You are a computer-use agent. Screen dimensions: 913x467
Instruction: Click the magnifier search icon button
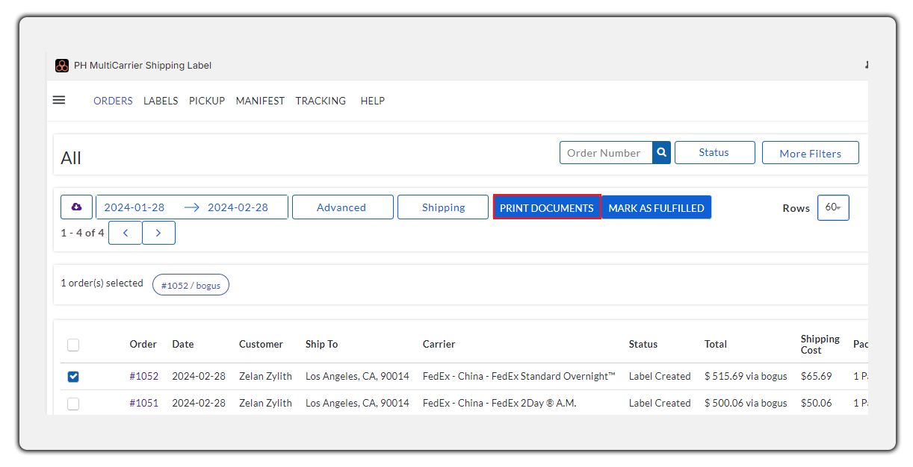[661, 152]
